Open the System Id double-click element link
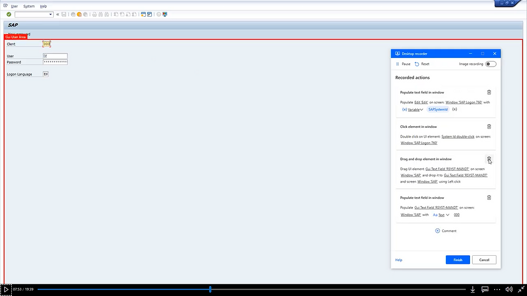Screen dimensions: 527x296 pyautogui.click(x=458, y=136)
